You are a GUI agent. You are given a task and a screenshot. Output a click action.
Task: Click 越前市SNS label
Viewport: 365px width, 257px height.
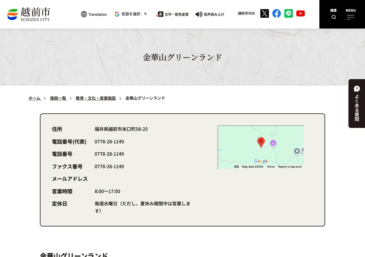click(246, 13)
